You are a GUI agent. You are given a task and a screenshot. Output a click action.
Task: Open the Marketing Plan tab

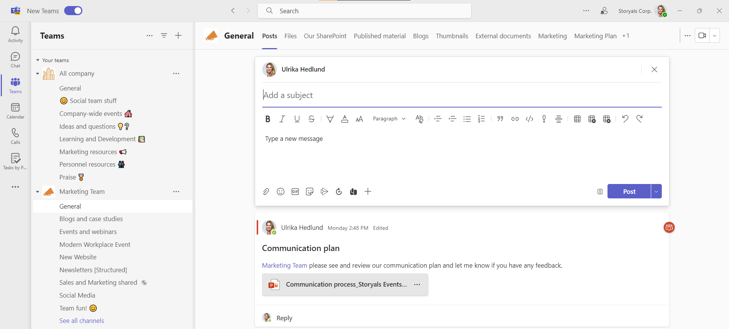click(595, 36)
